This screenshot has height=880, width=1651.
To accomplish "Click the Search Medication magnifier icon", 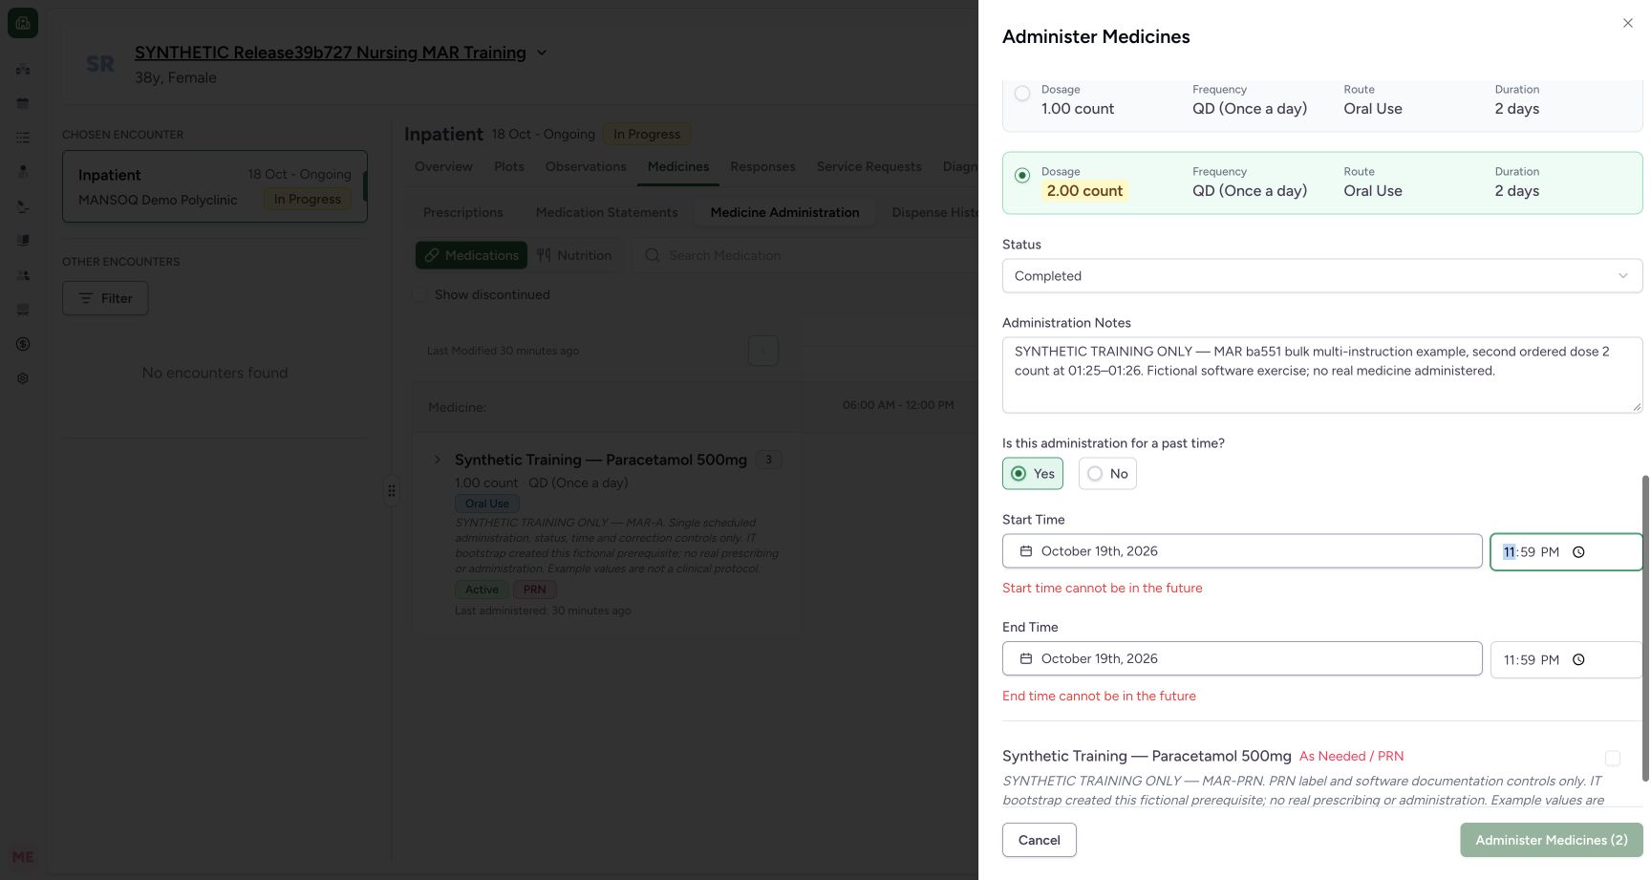I will point(653,255).
